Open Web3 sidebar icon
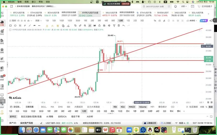The width and height of the screenshot is (217, 135). pyautogui.click(x=2, y=60)
